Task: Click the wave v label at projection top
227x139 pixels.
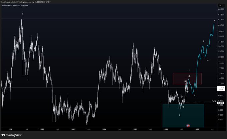Action: [x=215, y=21]
